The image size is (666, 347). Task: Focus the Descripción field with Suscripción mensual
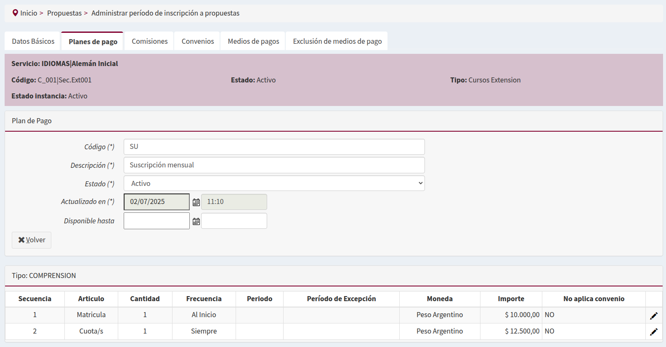tap(274, 165)
